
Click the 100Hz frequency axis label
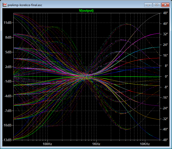point(47,144)
